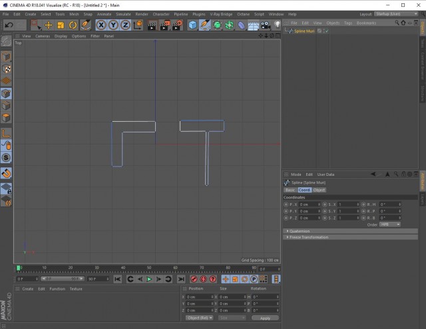Click the Undo arrow icon

[9, 25]
